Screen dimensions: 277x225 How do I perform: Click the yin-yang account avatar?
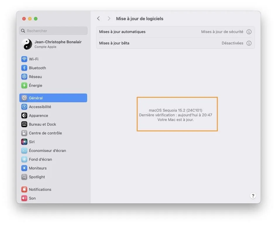click(27, 44)
